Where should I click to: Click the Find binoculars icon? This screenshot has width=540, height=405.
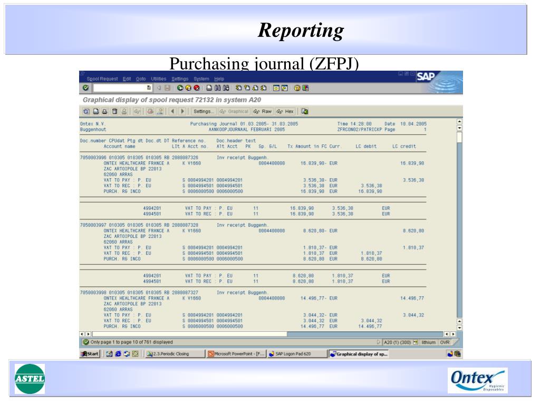217,88
